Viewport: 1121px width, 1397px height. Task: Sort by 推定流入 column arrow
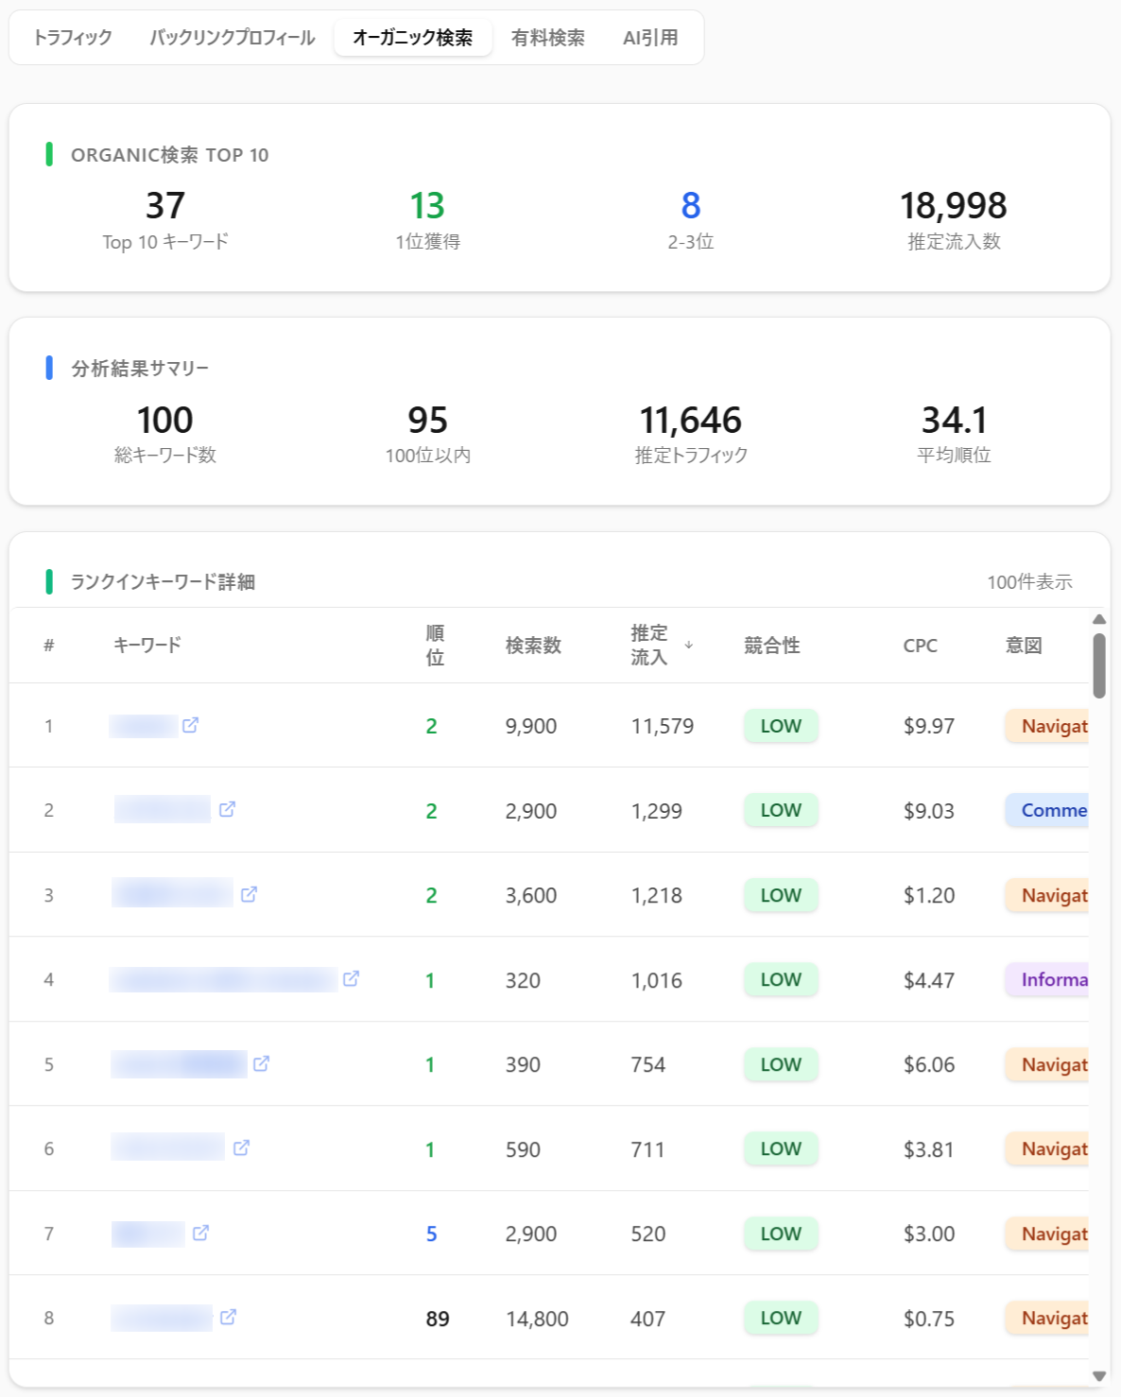689,645
